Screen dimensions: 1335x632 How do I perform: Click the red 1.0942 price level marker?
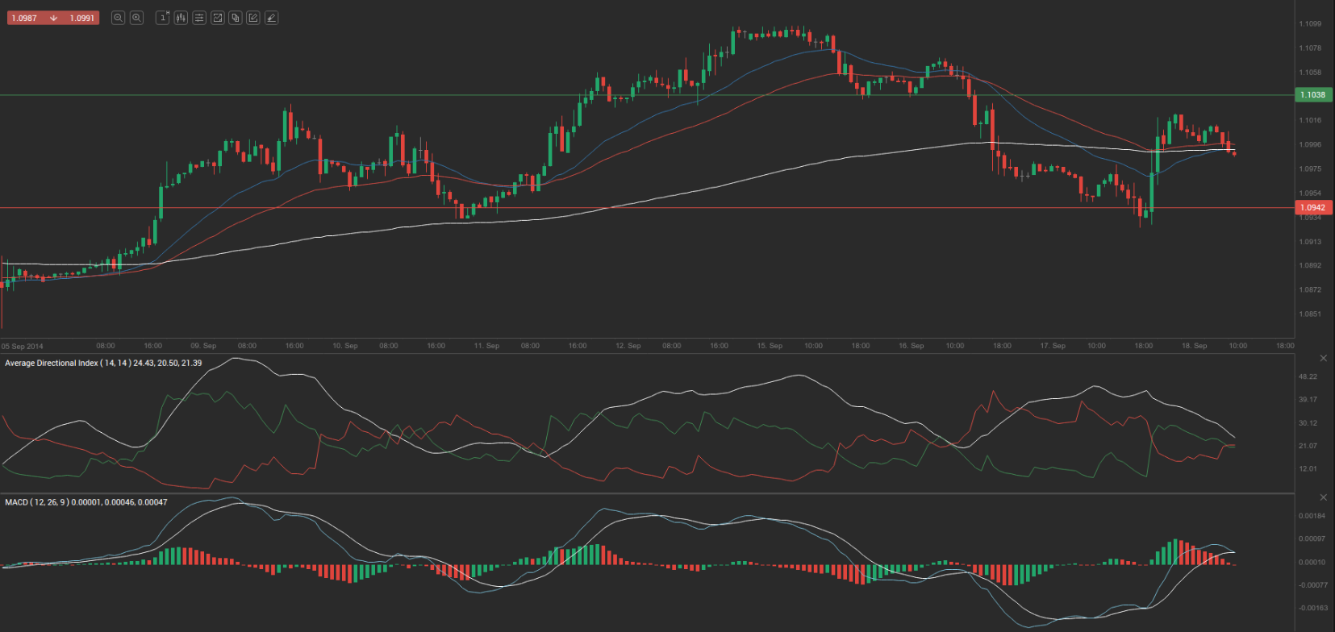tap(1312, 208)
